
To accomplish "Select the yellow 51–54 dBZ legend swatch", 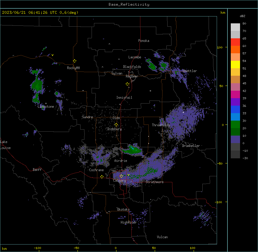I will tap(235, 64).
